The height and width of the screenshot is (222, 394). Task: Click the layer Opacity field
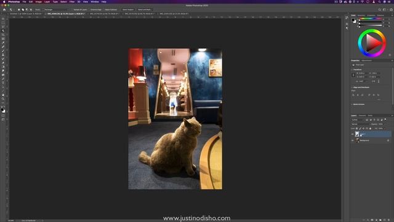[x=380, y=125]
